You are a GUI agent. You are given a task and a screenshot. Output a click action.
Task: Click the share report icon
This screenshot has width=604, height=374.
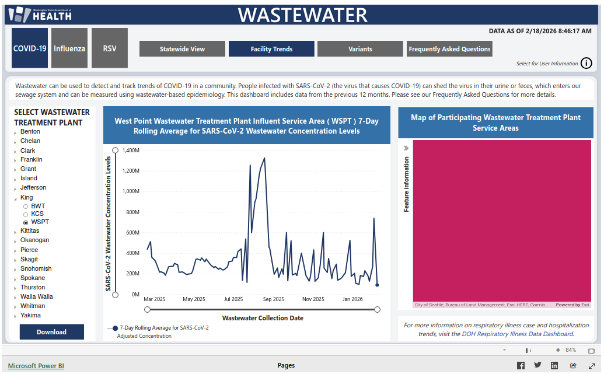(x=573, y=365)
